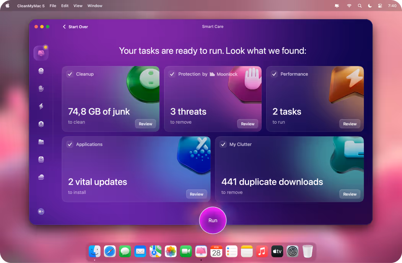Open Control Center from menu bar
This screenshot has width=402, height=263.
(x=380, y=6)
